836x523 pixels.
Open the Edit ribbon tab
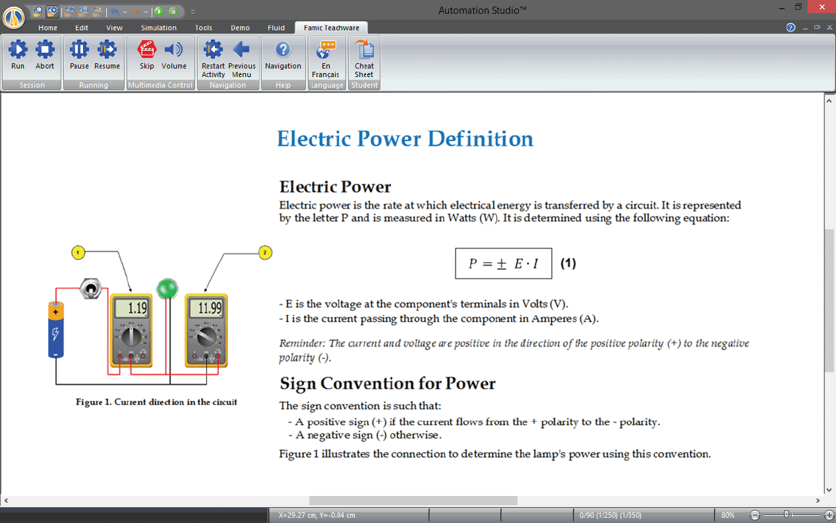point(82,28)
